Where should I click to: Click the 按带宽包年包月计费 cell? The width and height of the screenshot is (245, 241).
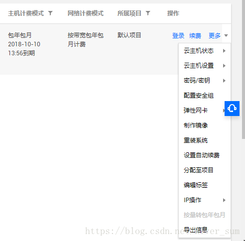click(x=86, y=40)
